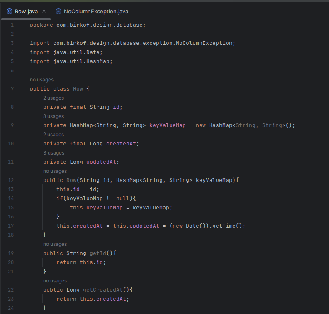Click the package com.birkof.design.database statement
This screenshot has width=329, height=314.
[88, 25]
